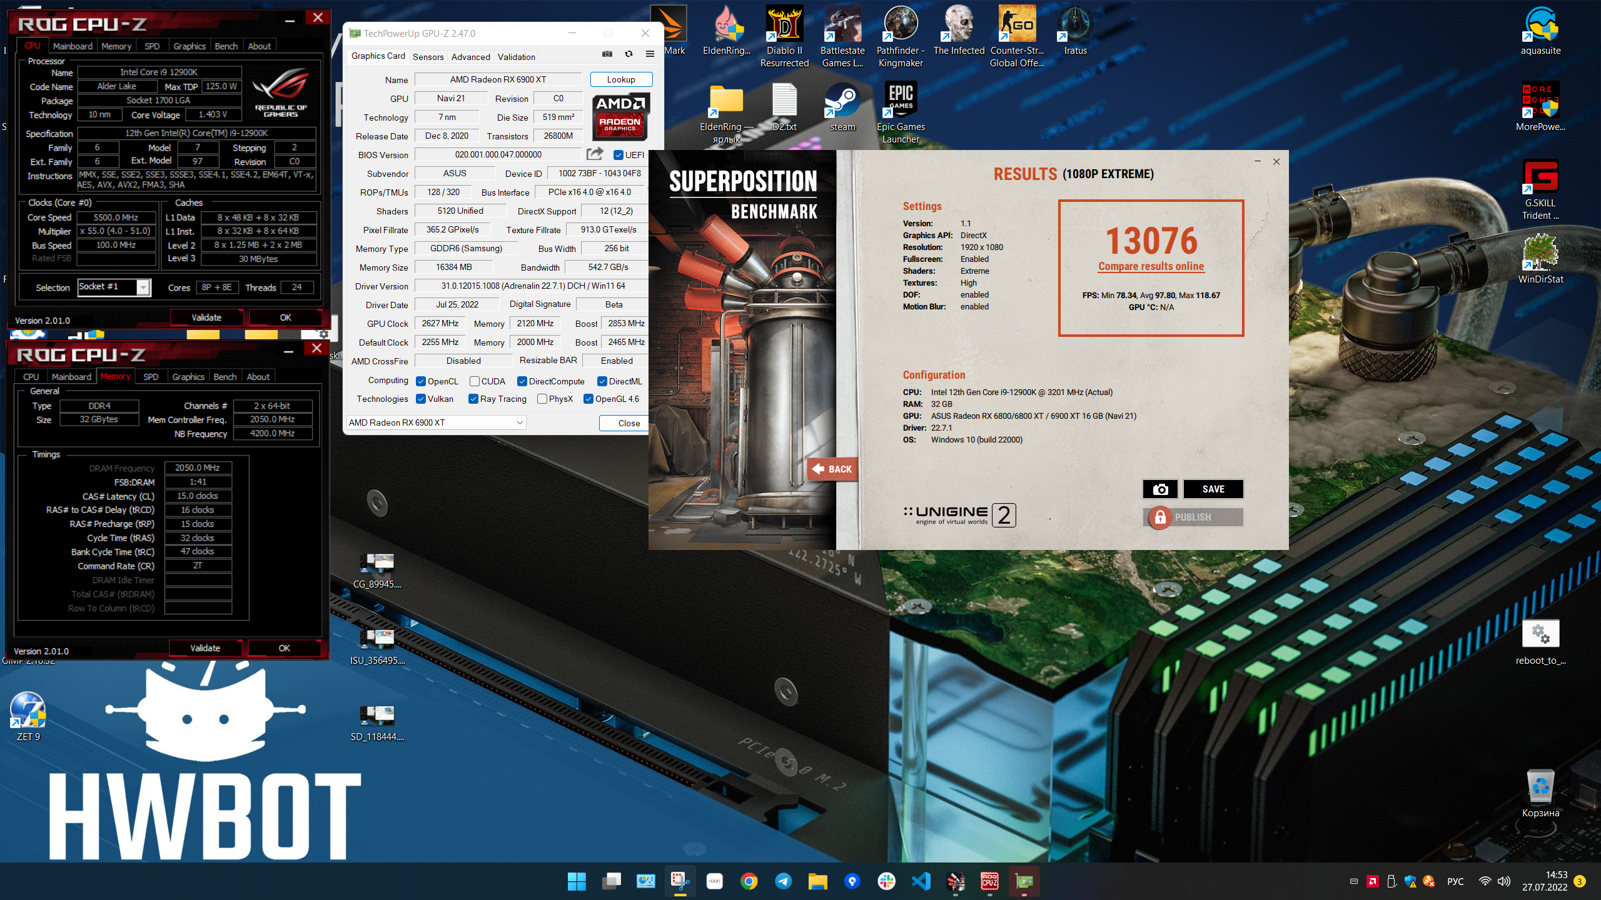
Task: Click OK in the bottom CPU-Z window
Action: [x=285, y=648]
